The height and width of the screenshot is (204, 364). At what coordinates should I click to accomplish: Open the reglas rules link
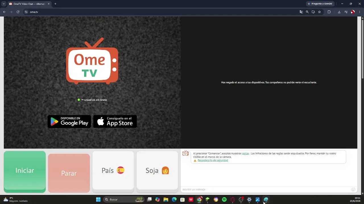245,153
